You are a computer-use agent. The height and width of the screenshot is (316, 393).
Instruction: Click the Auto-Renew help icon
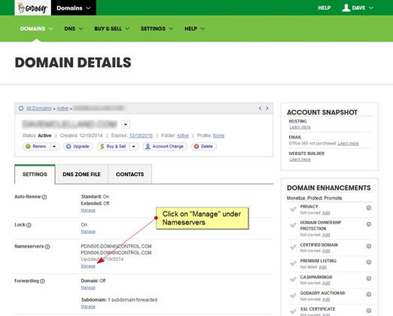pos(44,197)
